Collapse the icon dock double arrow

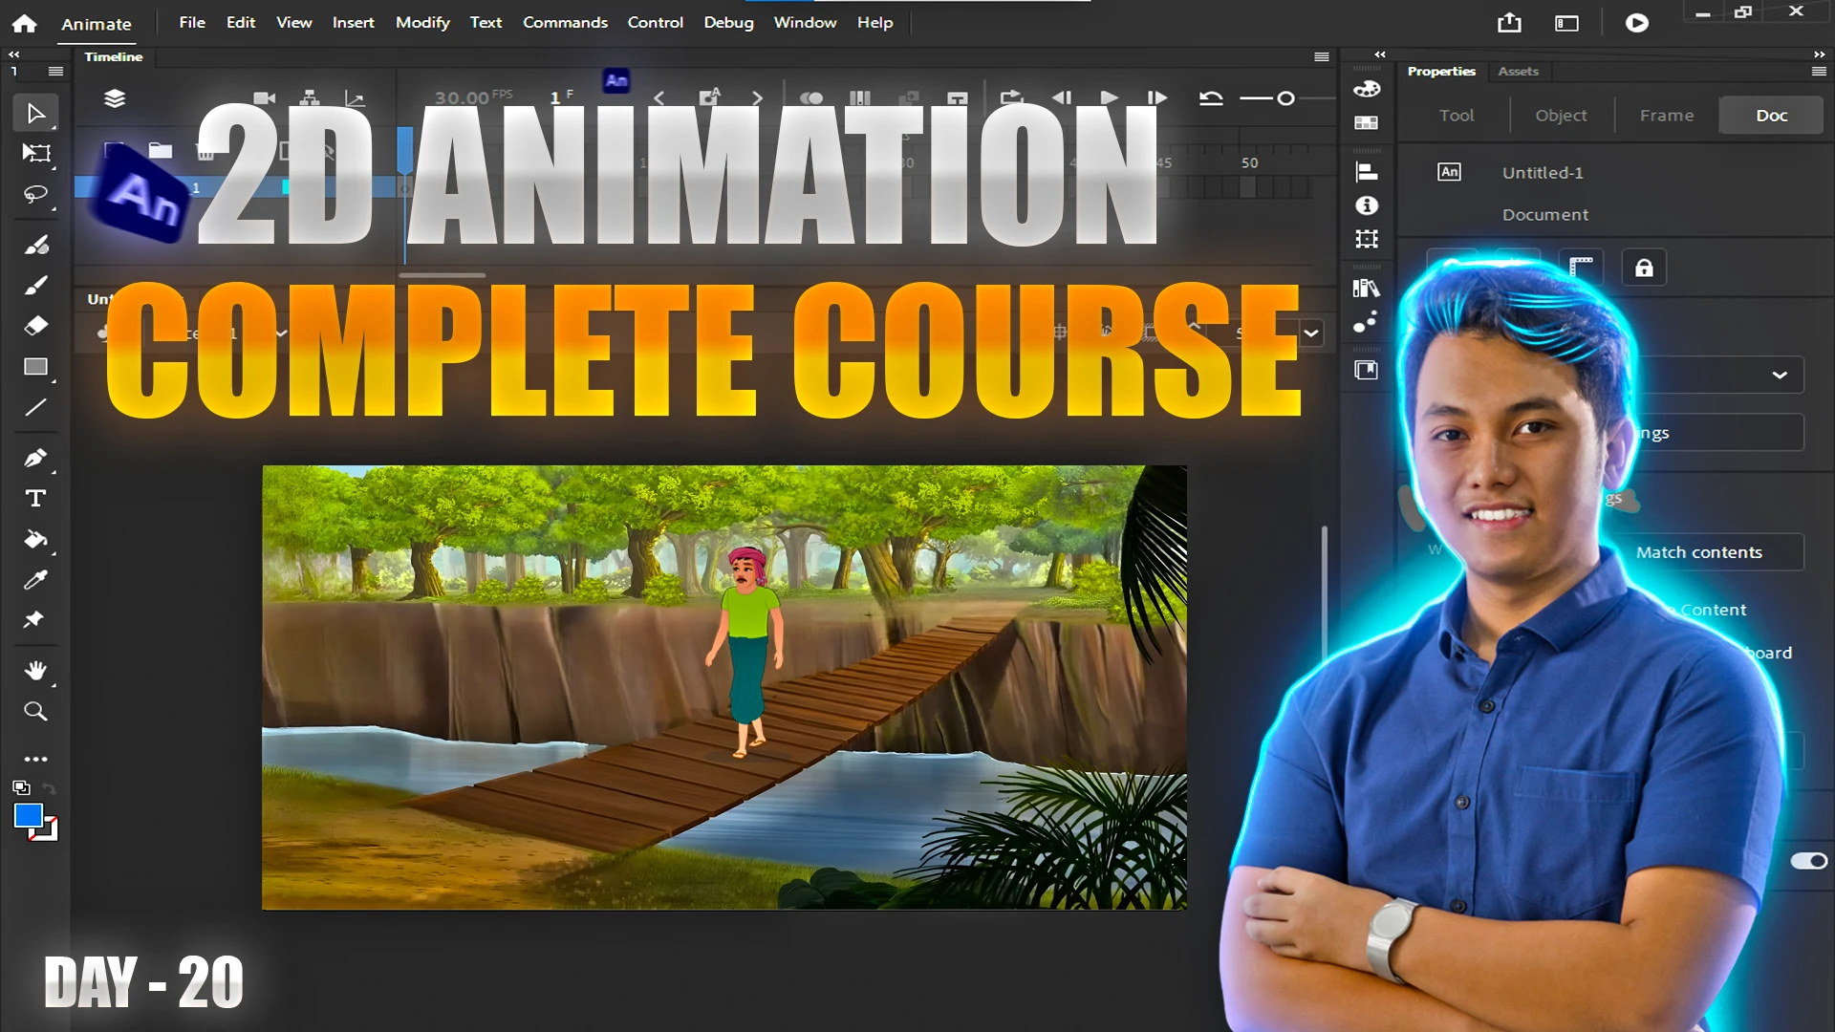pos(1380,54)
